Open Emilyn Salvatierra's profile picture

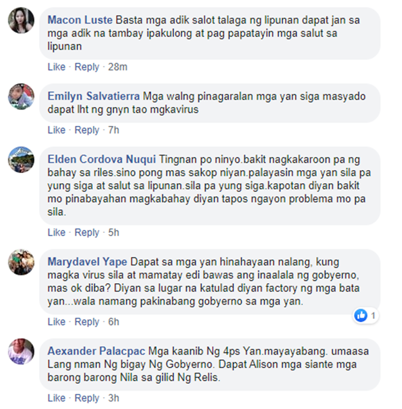pos(21,96)
